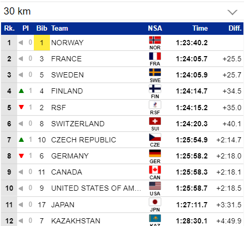This screenshot has height=226, width=245.
Task: Click the RSF emblem icon
Action: pyautogui.click(x=155, y=105)
